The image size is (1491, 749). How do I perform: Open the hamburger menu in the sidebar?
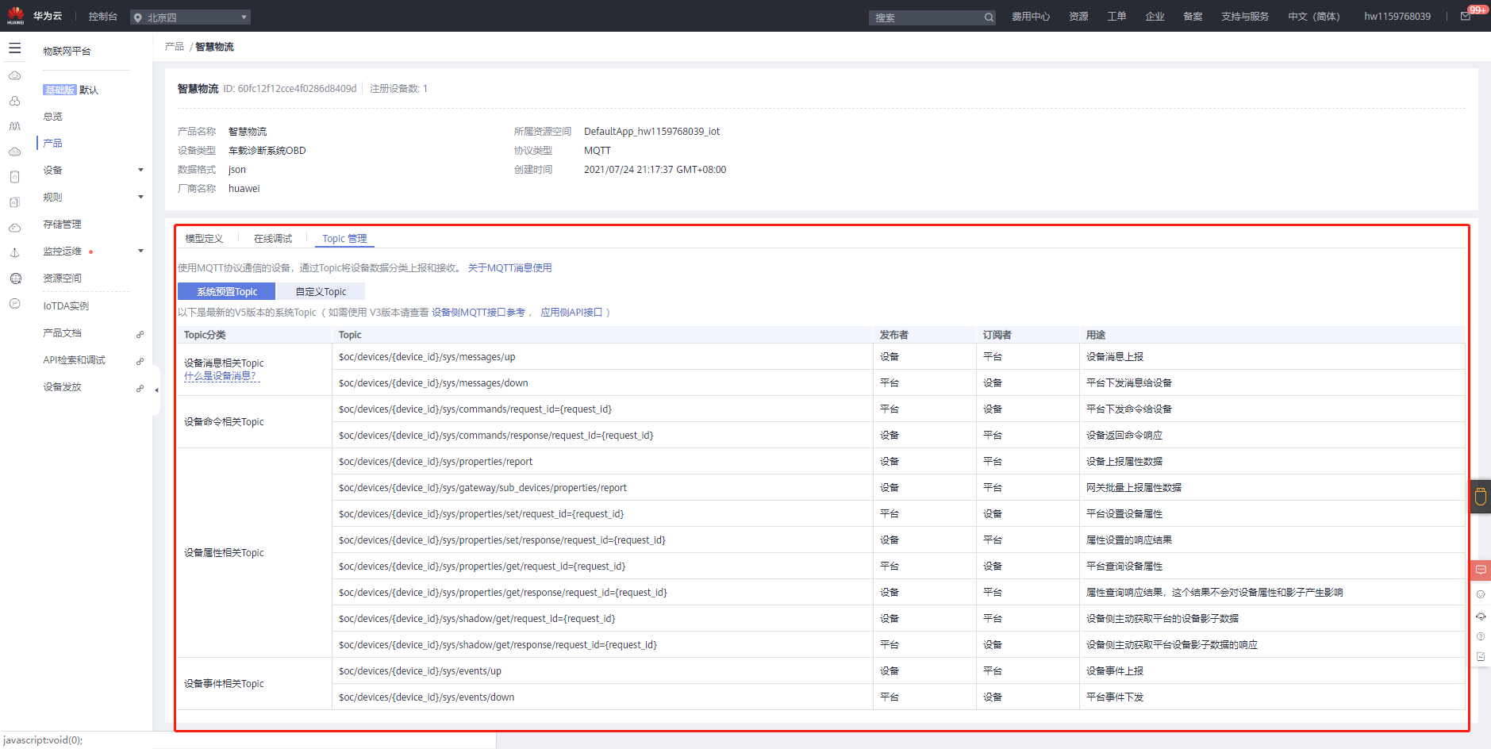pos(15,48)
